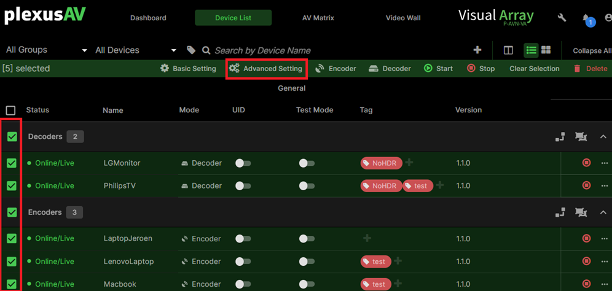The image size is (612, 291).
Task: Click display icon in Encoders group header
Action: tap(581, 212)
